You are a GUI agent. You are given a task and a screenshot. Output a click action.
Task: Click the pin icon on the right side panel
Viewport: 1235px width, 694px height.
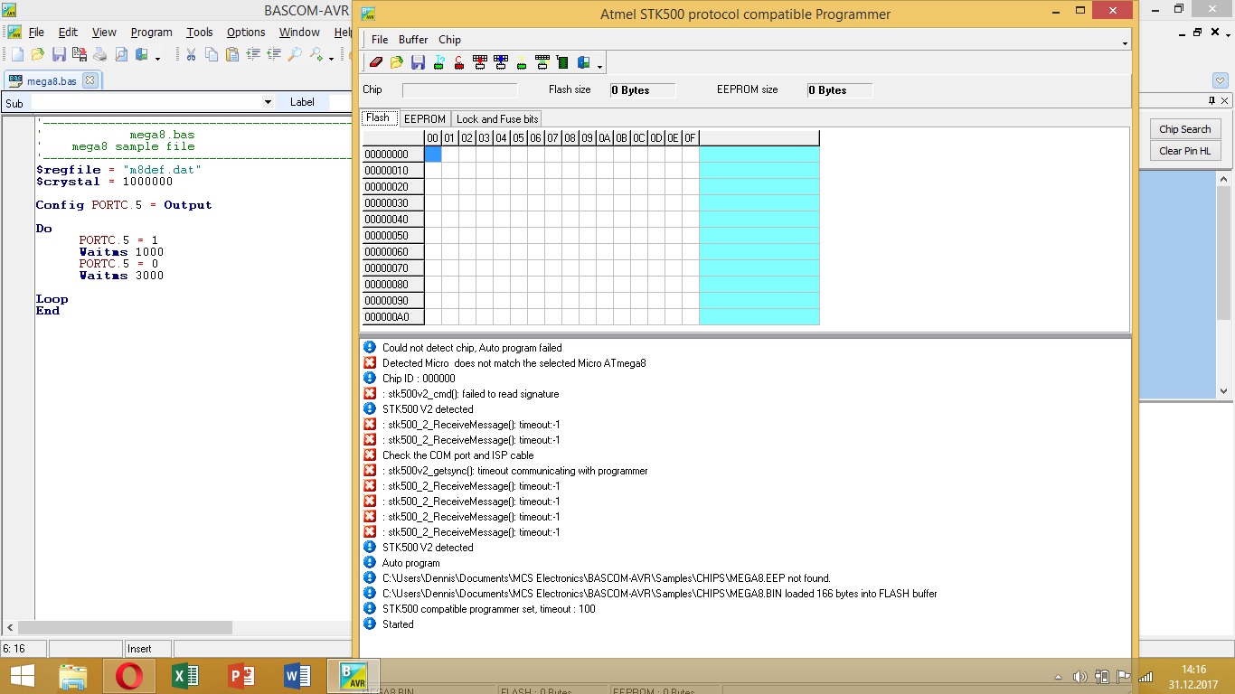[1212, 101]
